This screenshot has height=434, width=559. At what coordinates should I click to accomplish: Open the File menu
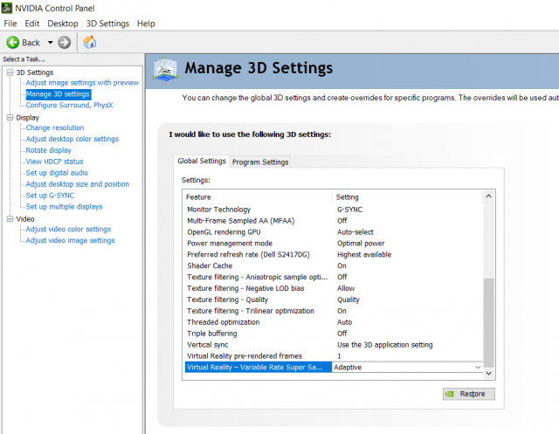pos(10,24)
